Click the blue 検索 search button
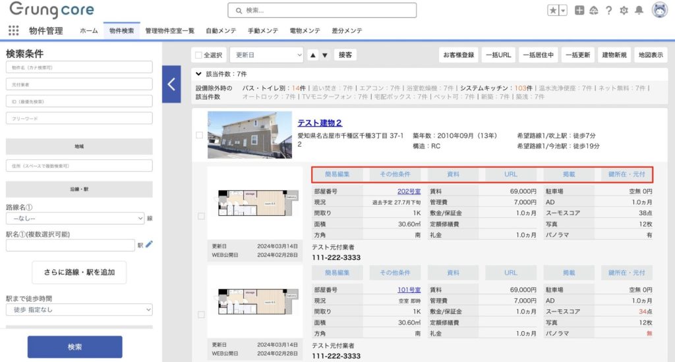The image size is (675, 362). [x=74, y=347]
